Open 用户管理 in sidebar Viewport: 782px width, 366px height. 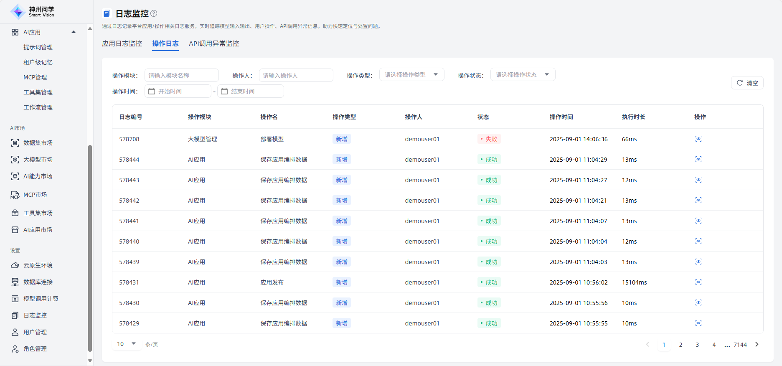(x=35, y=332)
